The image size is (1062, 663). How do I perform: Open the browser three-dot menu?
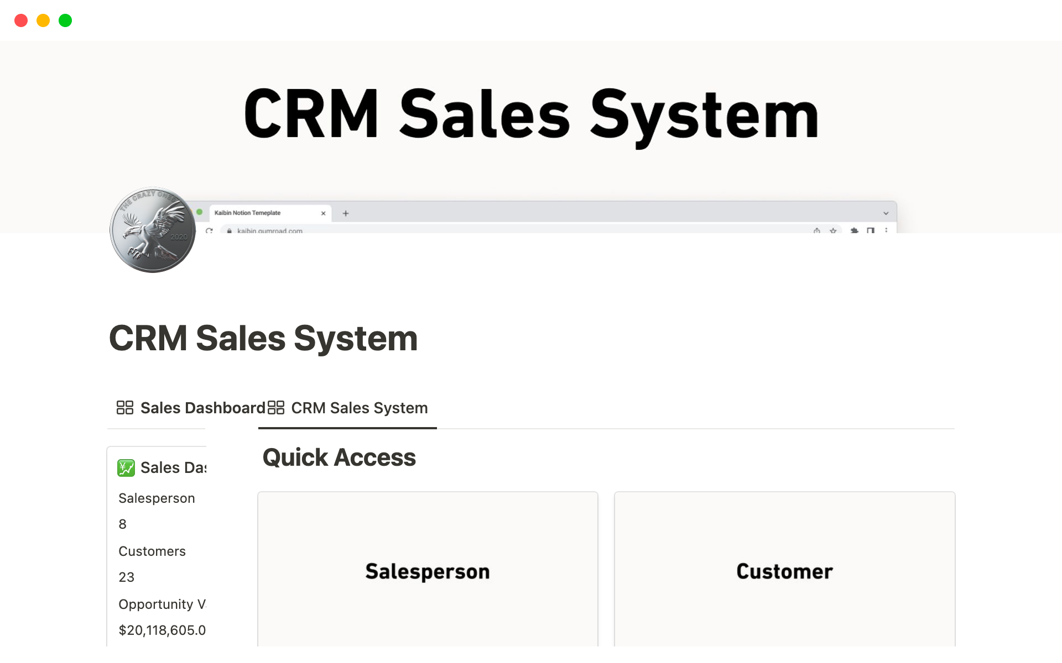pyautogui.click(x=886, y=230)
